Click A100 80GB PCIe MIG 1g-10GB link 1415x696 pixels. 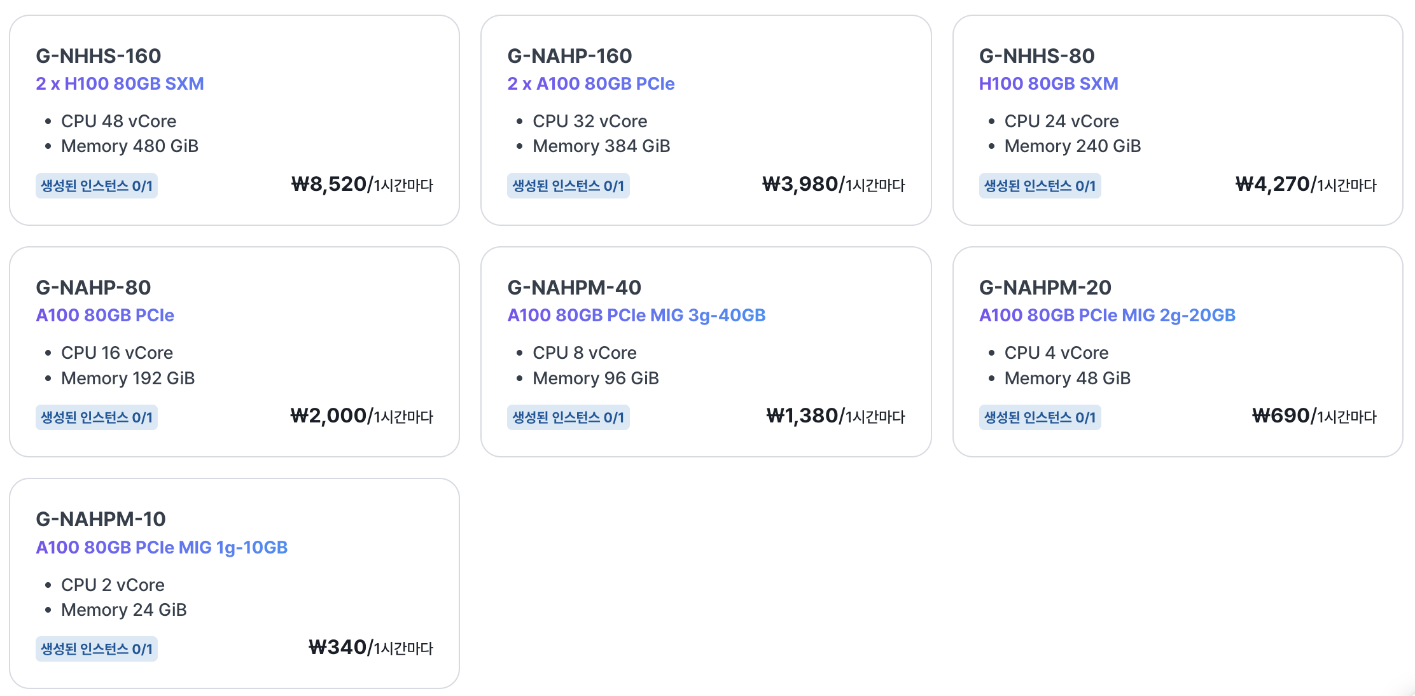tap(162, 547)
